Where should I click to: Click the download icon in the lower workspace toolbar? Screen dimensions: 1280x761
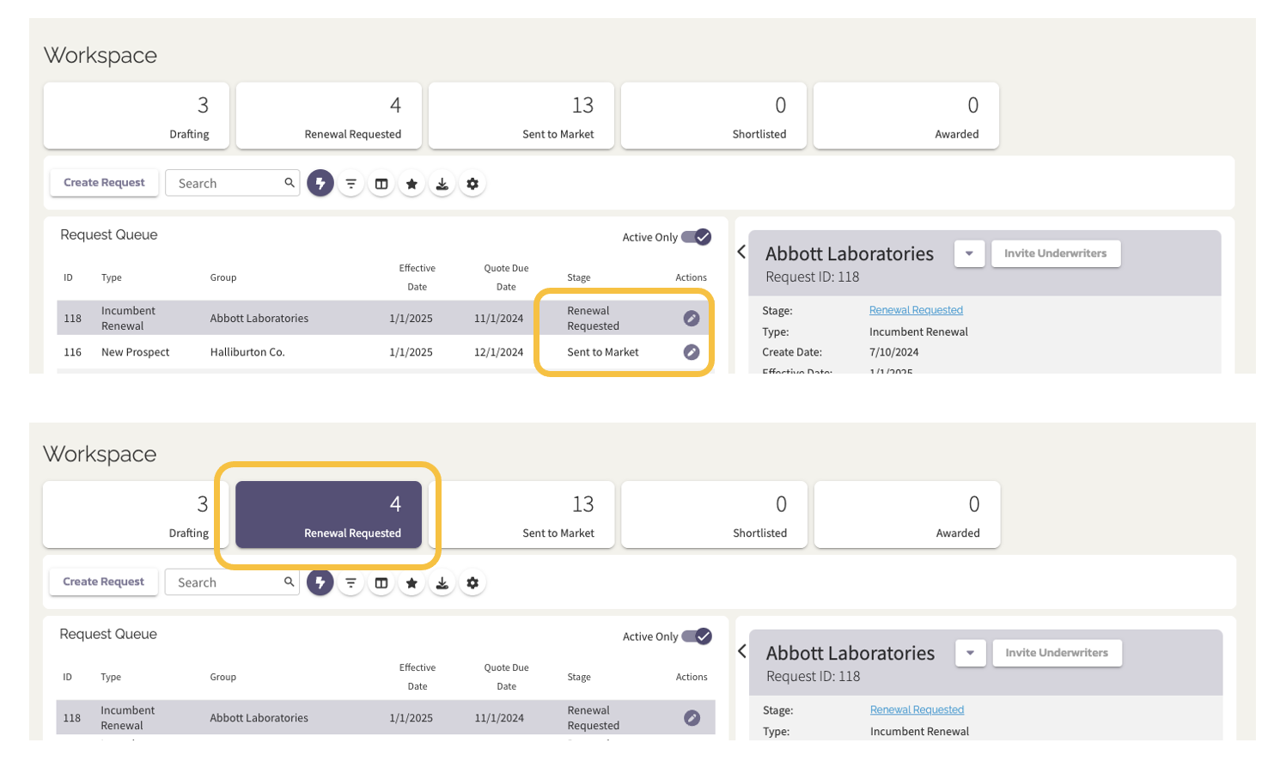[442, 582]
